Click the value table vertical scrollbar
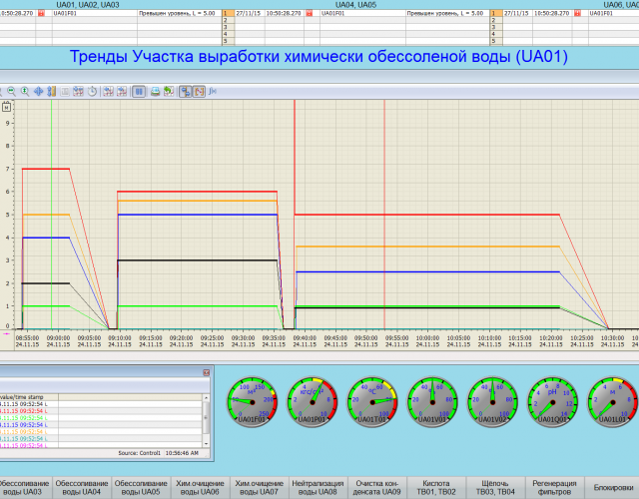The image size is (639, 499). pos(207,419)
